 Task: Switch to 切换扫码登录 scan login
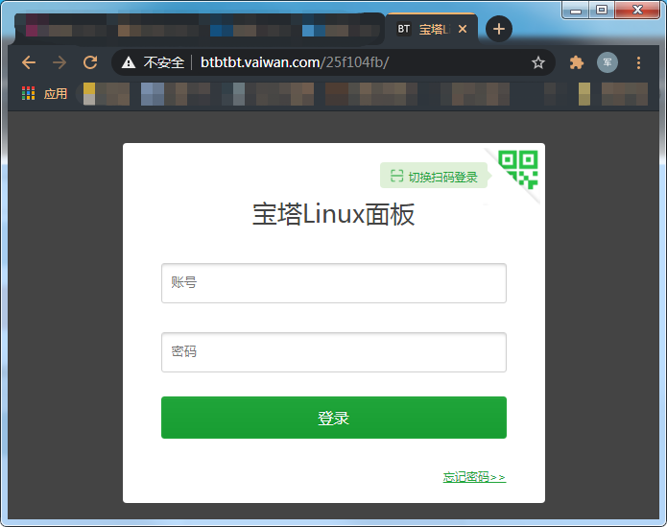[434, 176]
